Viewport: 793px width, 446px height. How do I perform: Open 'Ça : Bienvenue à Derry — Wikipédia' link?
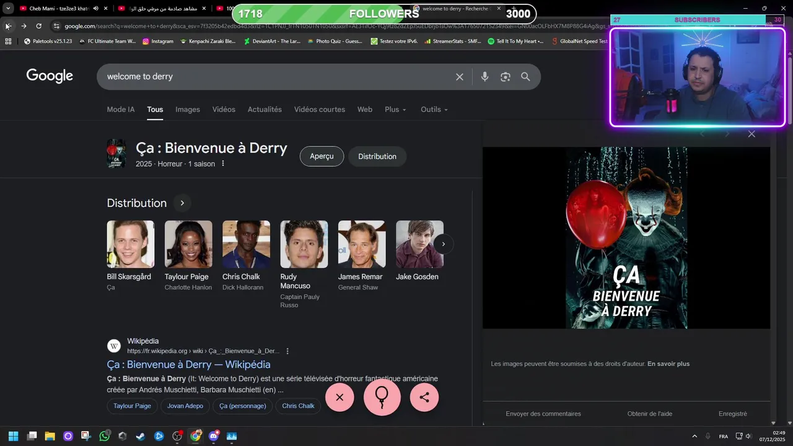[188, 364]
